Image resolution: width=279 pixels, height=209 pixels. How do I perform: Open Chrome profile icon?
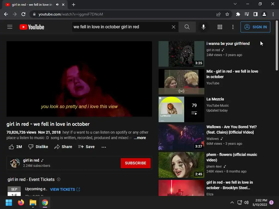tap(264, 14)
